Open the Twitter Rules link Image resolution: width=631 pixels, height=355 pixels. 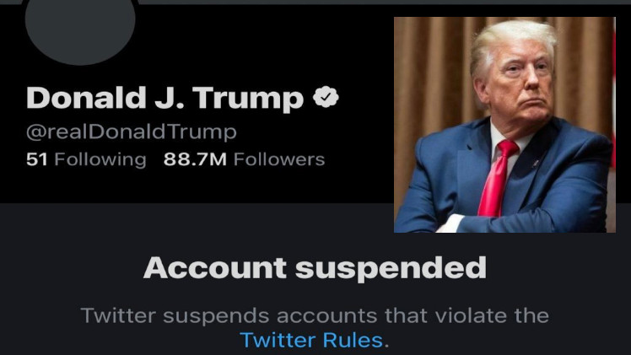point(315,341)
